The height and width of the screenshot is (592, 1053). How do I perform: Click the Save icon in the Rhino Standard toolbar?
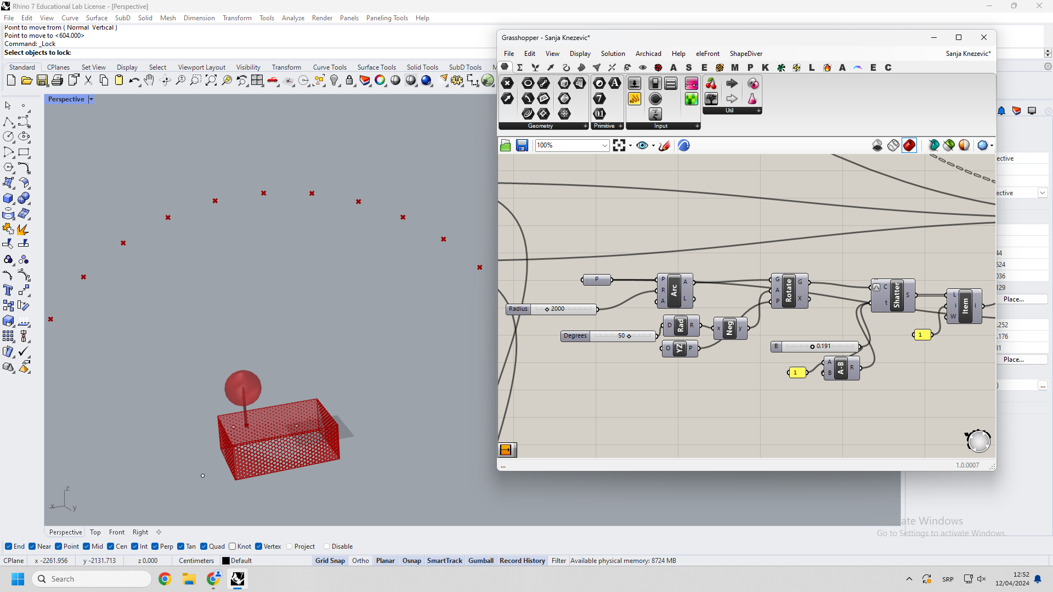coord(42,81)
